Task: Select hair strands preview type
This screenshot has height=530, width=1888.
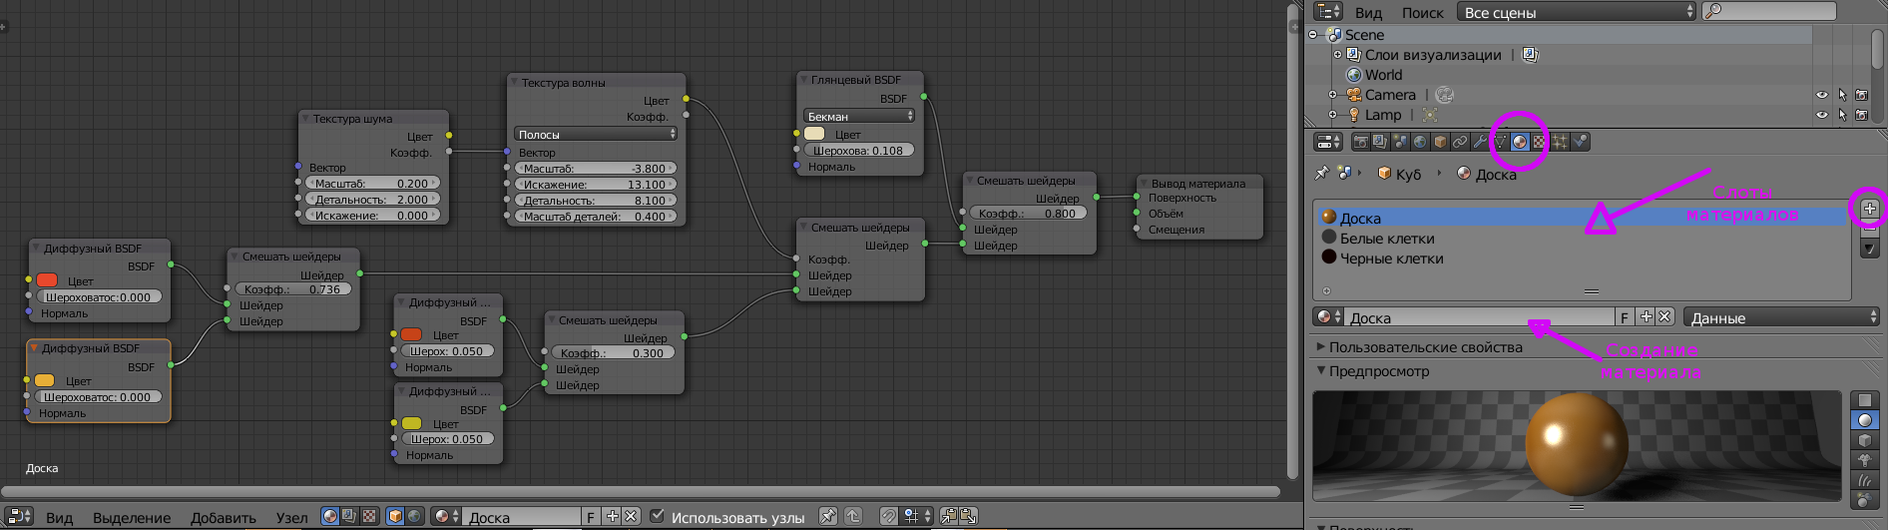Action: coord(1864,480)
